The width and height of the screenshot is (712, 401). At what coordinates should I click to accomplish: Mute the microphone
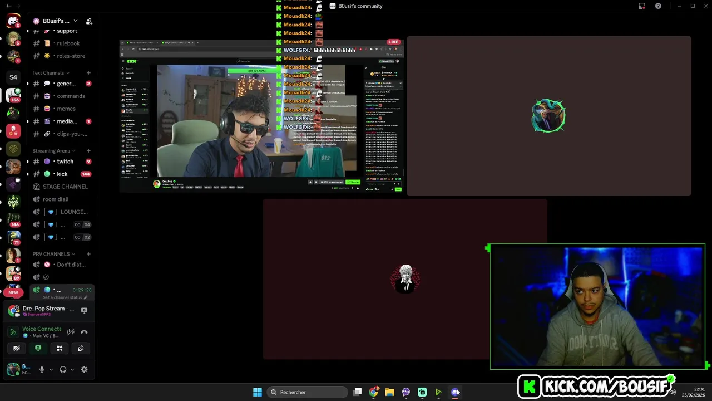click(x=42, y=369)
